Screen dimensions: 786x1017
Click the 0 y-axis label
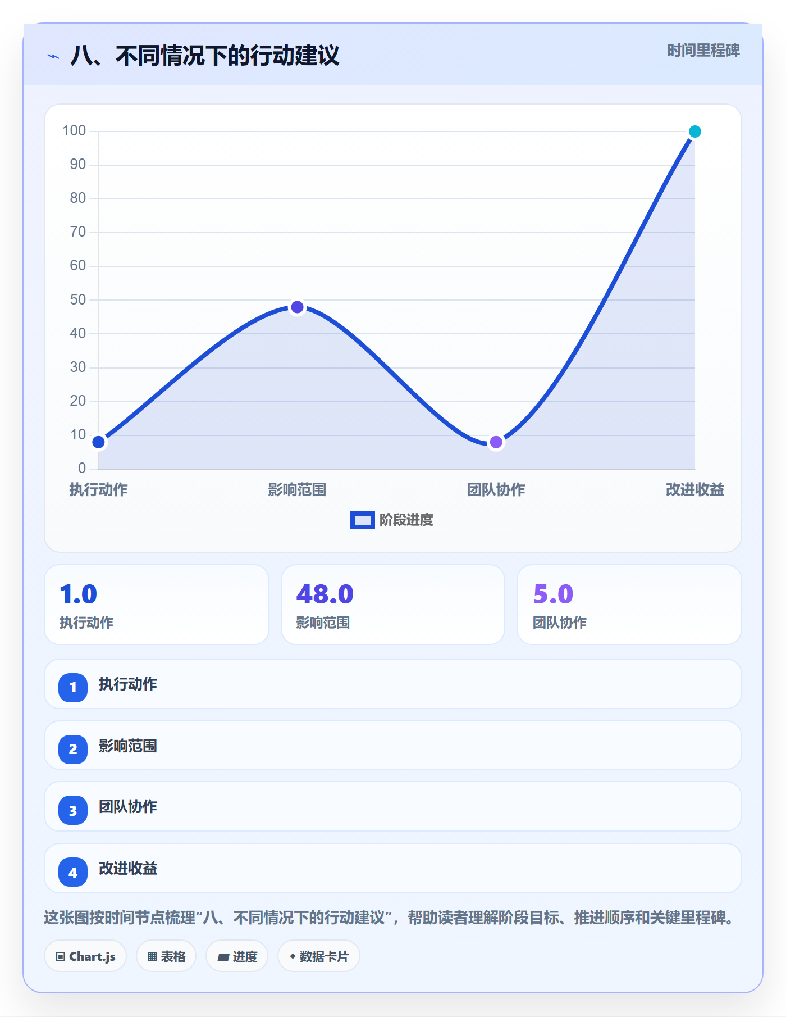(82, 468)
